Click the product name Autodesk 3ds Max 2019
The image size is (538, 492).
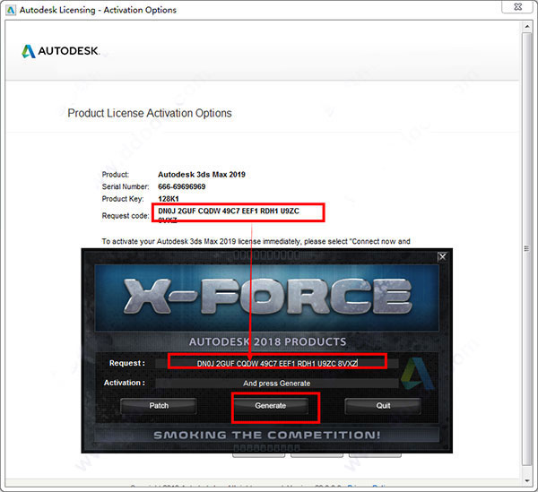(202, 175)
